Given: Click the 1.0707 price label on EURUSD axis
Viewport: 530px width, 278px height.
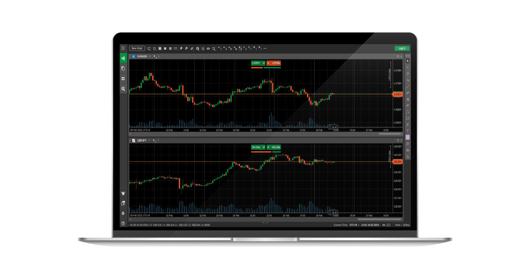Looking at the screenshot, I should tap(397, 94).
